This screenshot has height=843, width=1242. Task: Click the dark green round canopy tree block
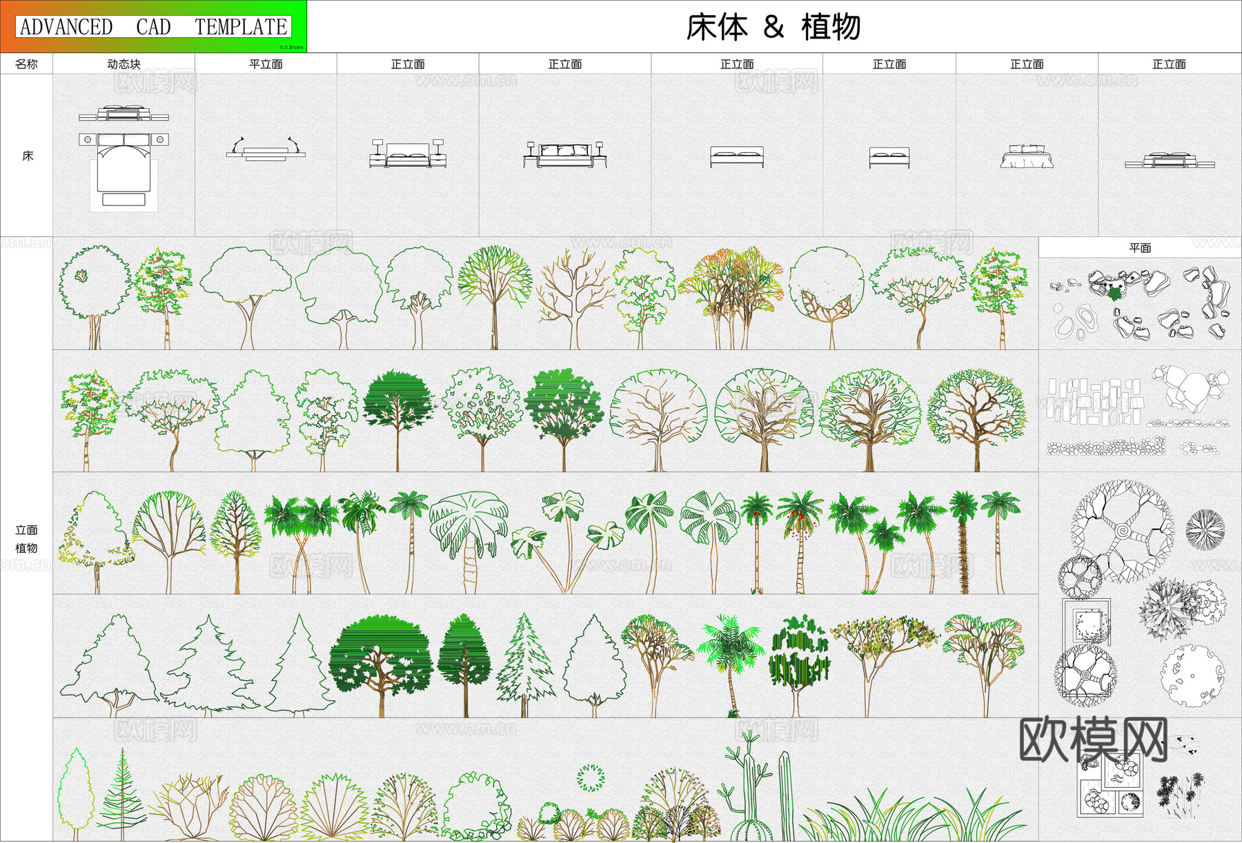click(x=395, y=407)
